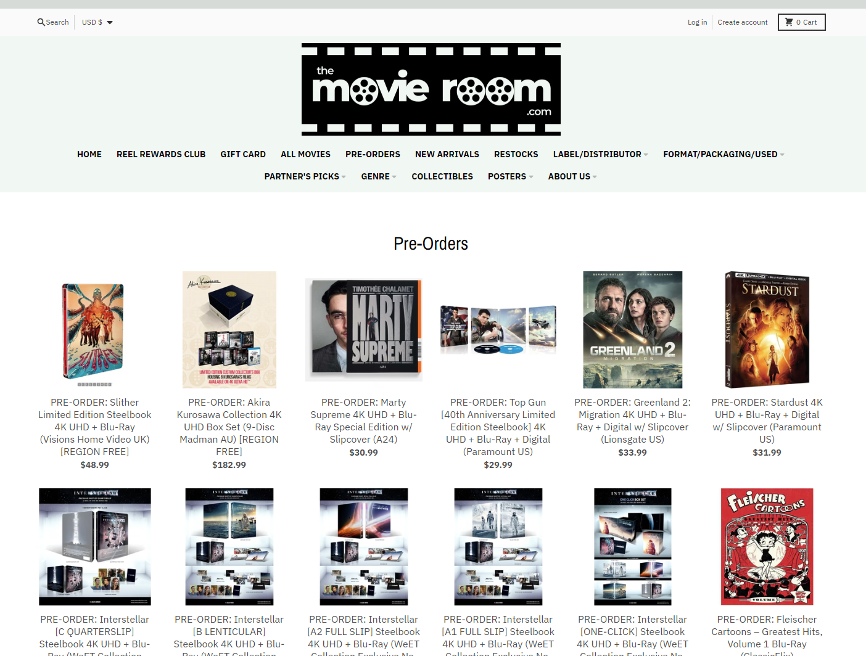Click the $31.99 Stardust price
Viewport: 866px width, 656px height.
pyautogui.click(x=767, y=453)
